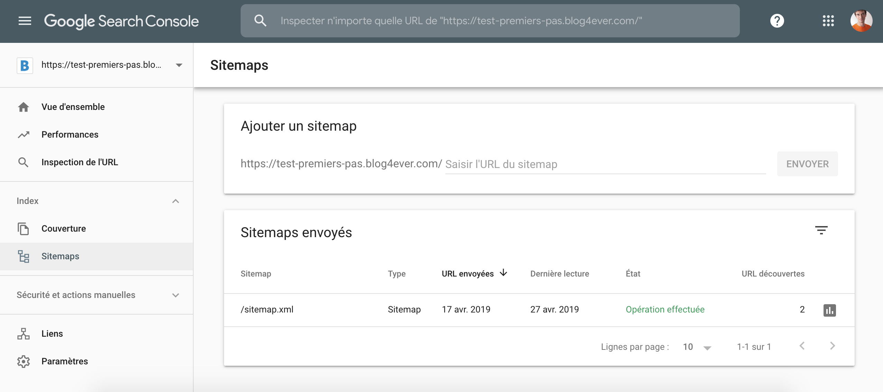The width and height of the screenshot is (883, 392).
Task: Open the property selector dropdown arrow
Action: 179,65
